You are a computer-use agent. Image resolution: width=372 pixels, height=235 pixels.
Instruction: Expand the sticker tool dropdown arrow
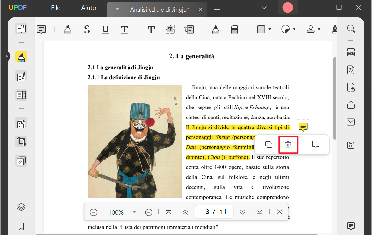[294, 29]
